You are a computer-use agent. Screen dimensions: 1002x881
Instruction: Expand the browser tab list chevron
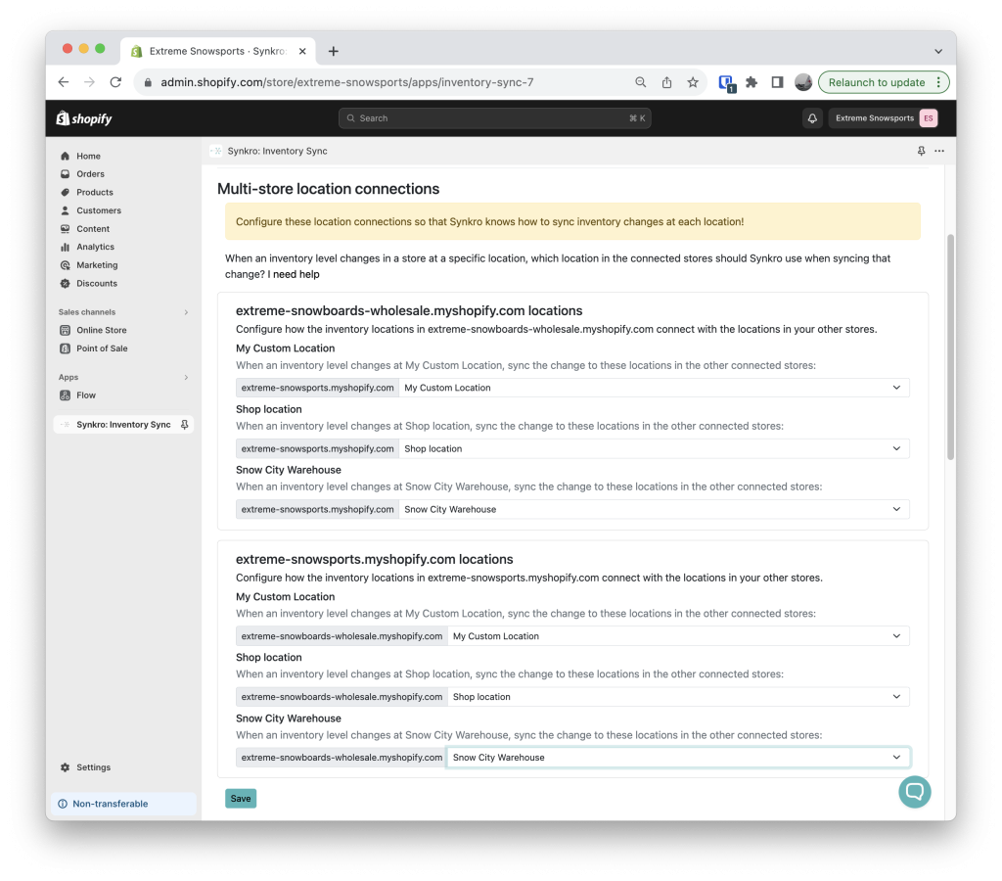point(938,51)
